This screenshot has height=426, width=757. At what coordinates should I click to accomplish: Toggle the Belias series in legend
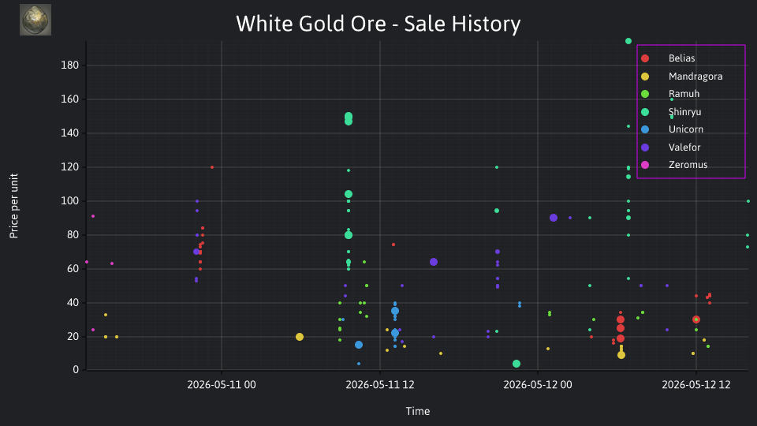pyautogui.click(x=668, y=58)
